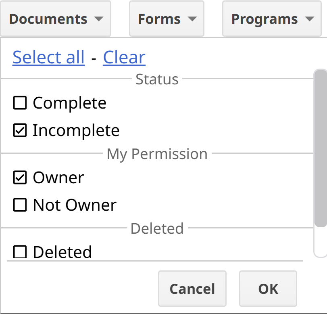Enable the Not Owner checkbox

(x=20, y=205)
